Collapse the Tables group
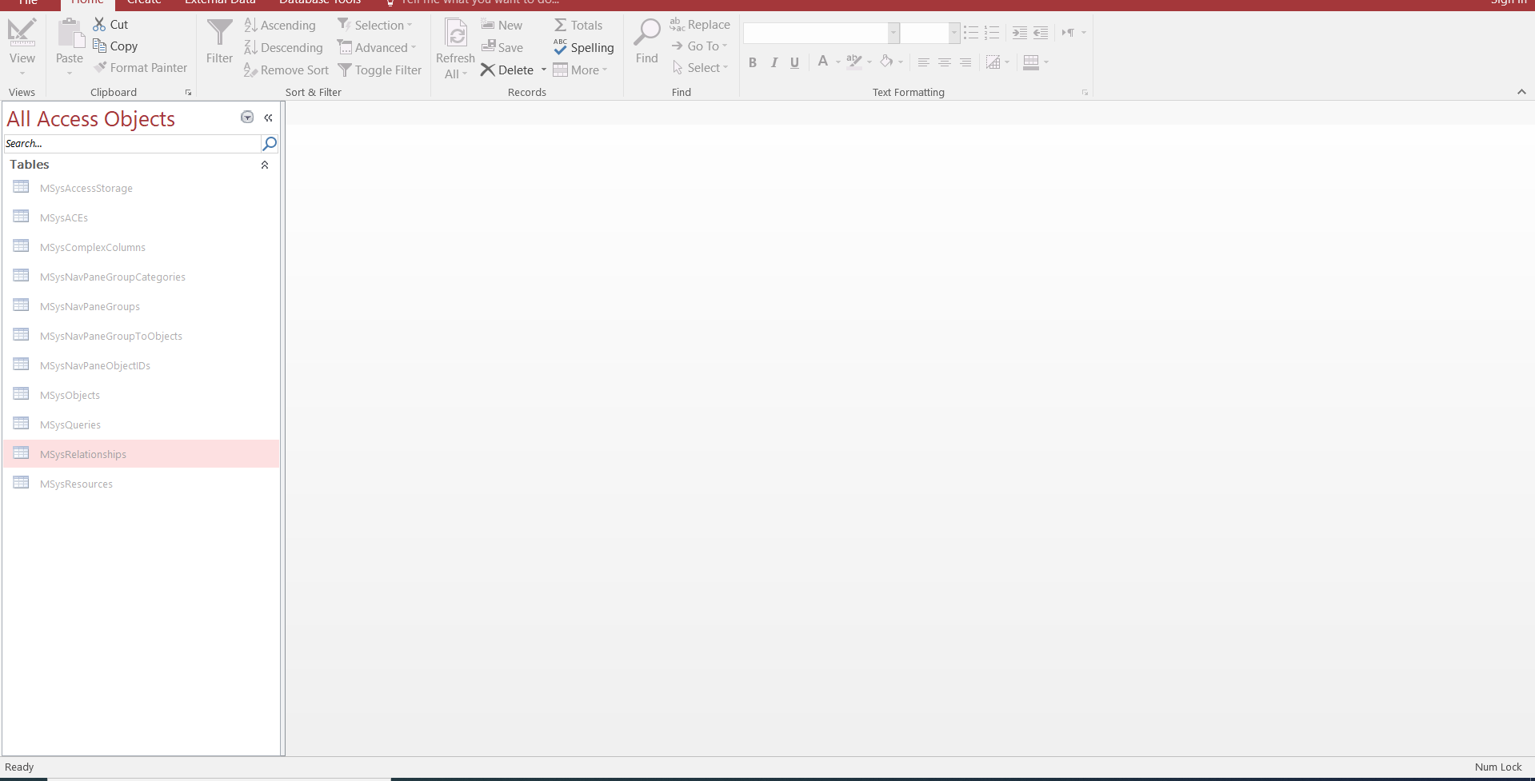Viewport: 1535px width, 781px height. (x=265, y=165)
